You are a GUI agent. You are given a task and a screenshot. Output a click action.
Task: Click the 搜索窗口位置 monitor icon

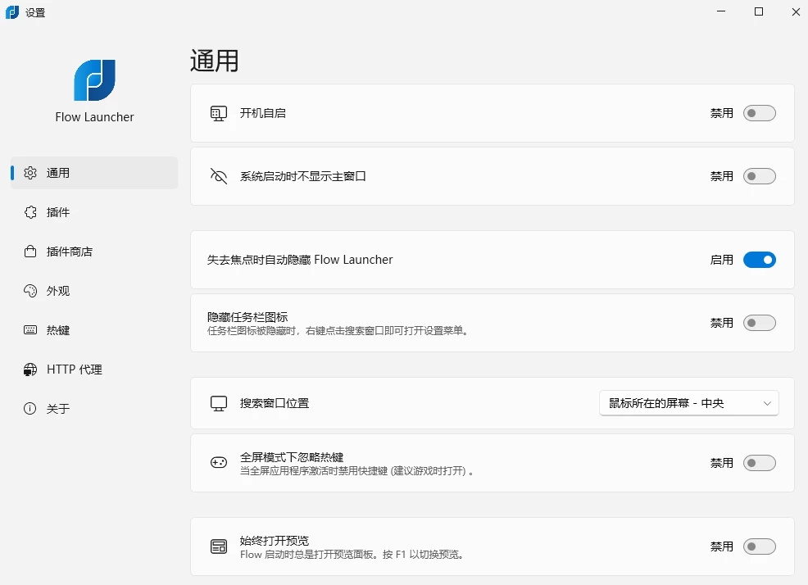point(219,403)
